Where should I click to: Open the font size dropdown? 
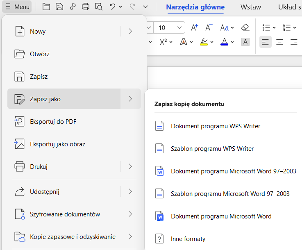click(x=179, y=28)
